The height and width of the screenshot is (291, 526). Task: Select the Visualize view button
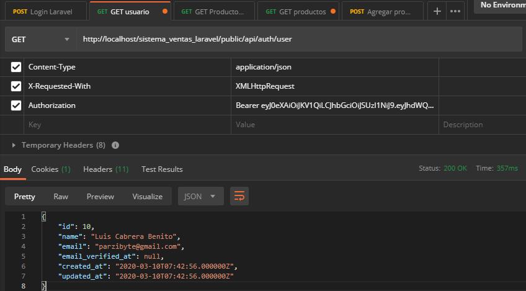click(147, 196)
